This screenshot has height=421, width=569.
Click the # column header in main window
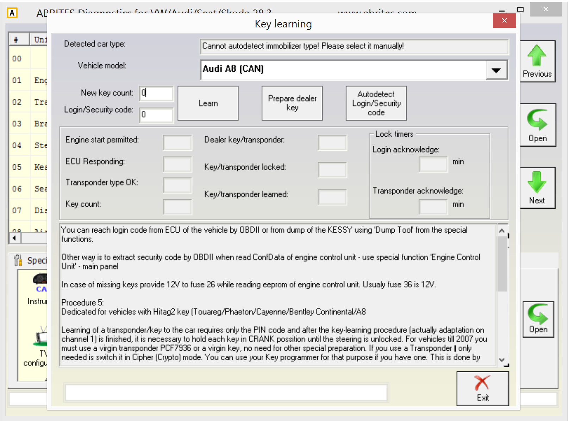point(19,39)
